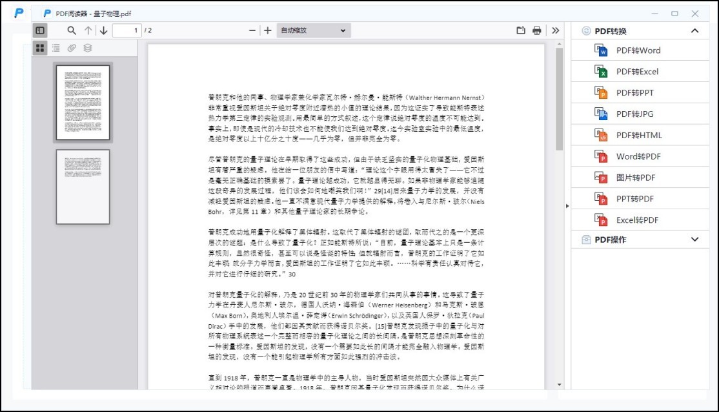Click the print icon
Screen dimensions: 719x412
(x=536, y=30)
